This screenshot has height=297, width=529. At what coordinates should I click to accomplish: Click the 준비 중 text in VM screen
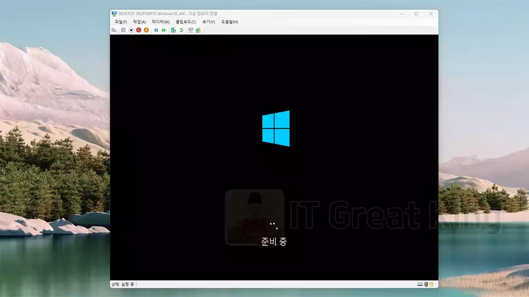[x=274, y=242]
